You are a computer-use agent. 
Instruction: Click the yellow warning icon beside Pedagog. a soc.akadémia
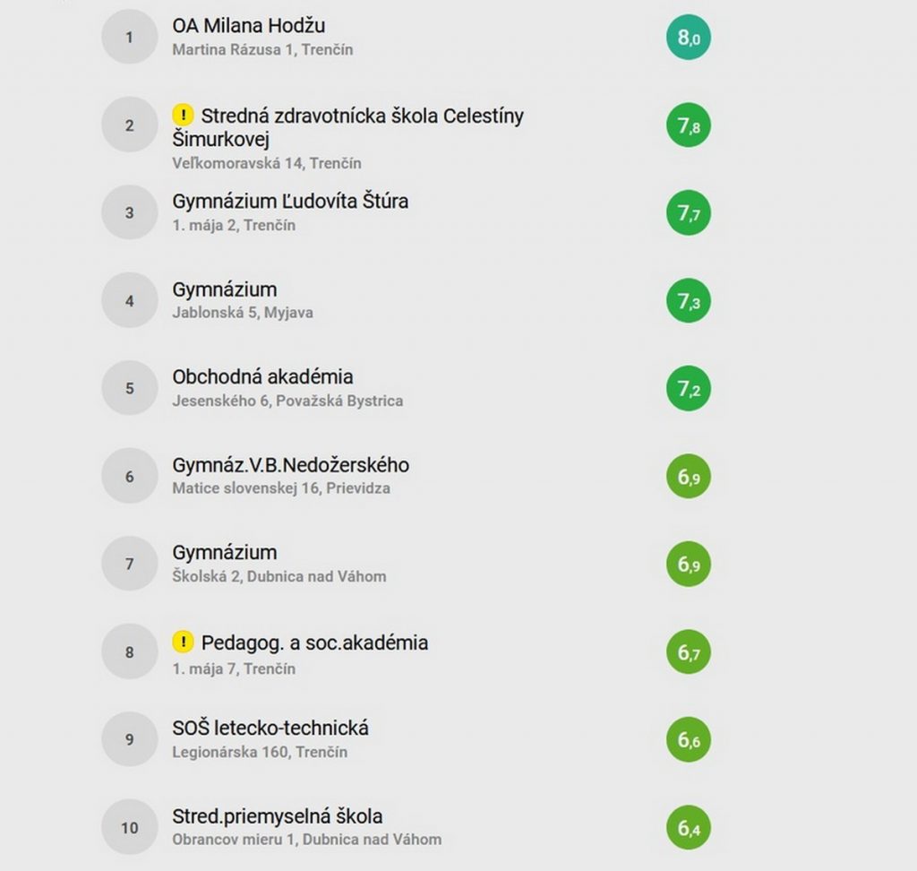pos(183,642)
